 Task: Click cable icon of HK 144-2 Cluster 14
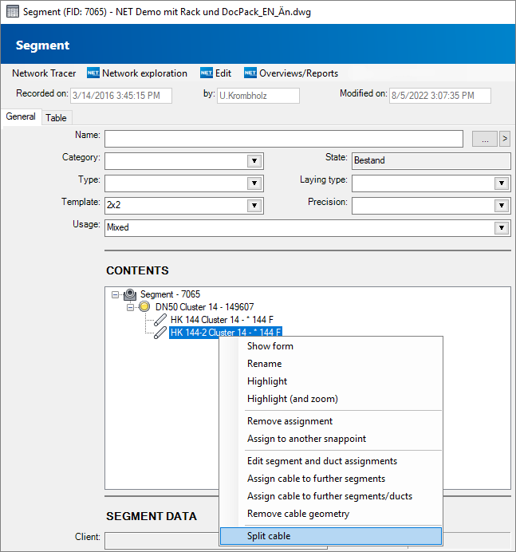coord(160,333)
